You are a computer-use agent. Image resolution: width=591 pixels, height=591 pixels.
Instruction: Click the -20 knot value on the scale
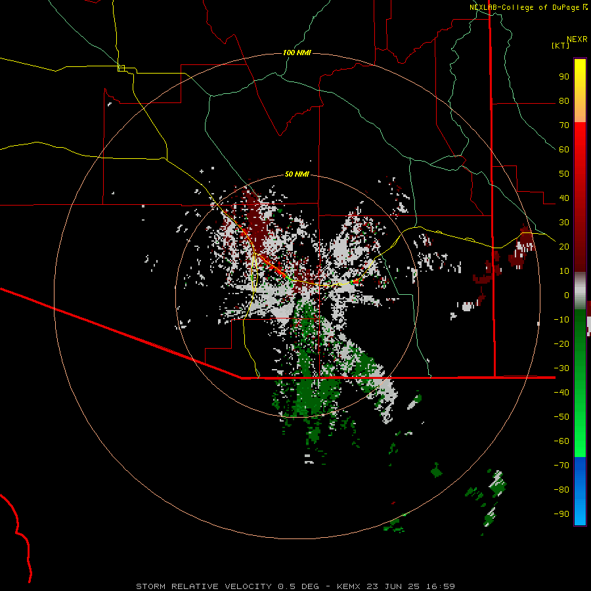point(561,343)
